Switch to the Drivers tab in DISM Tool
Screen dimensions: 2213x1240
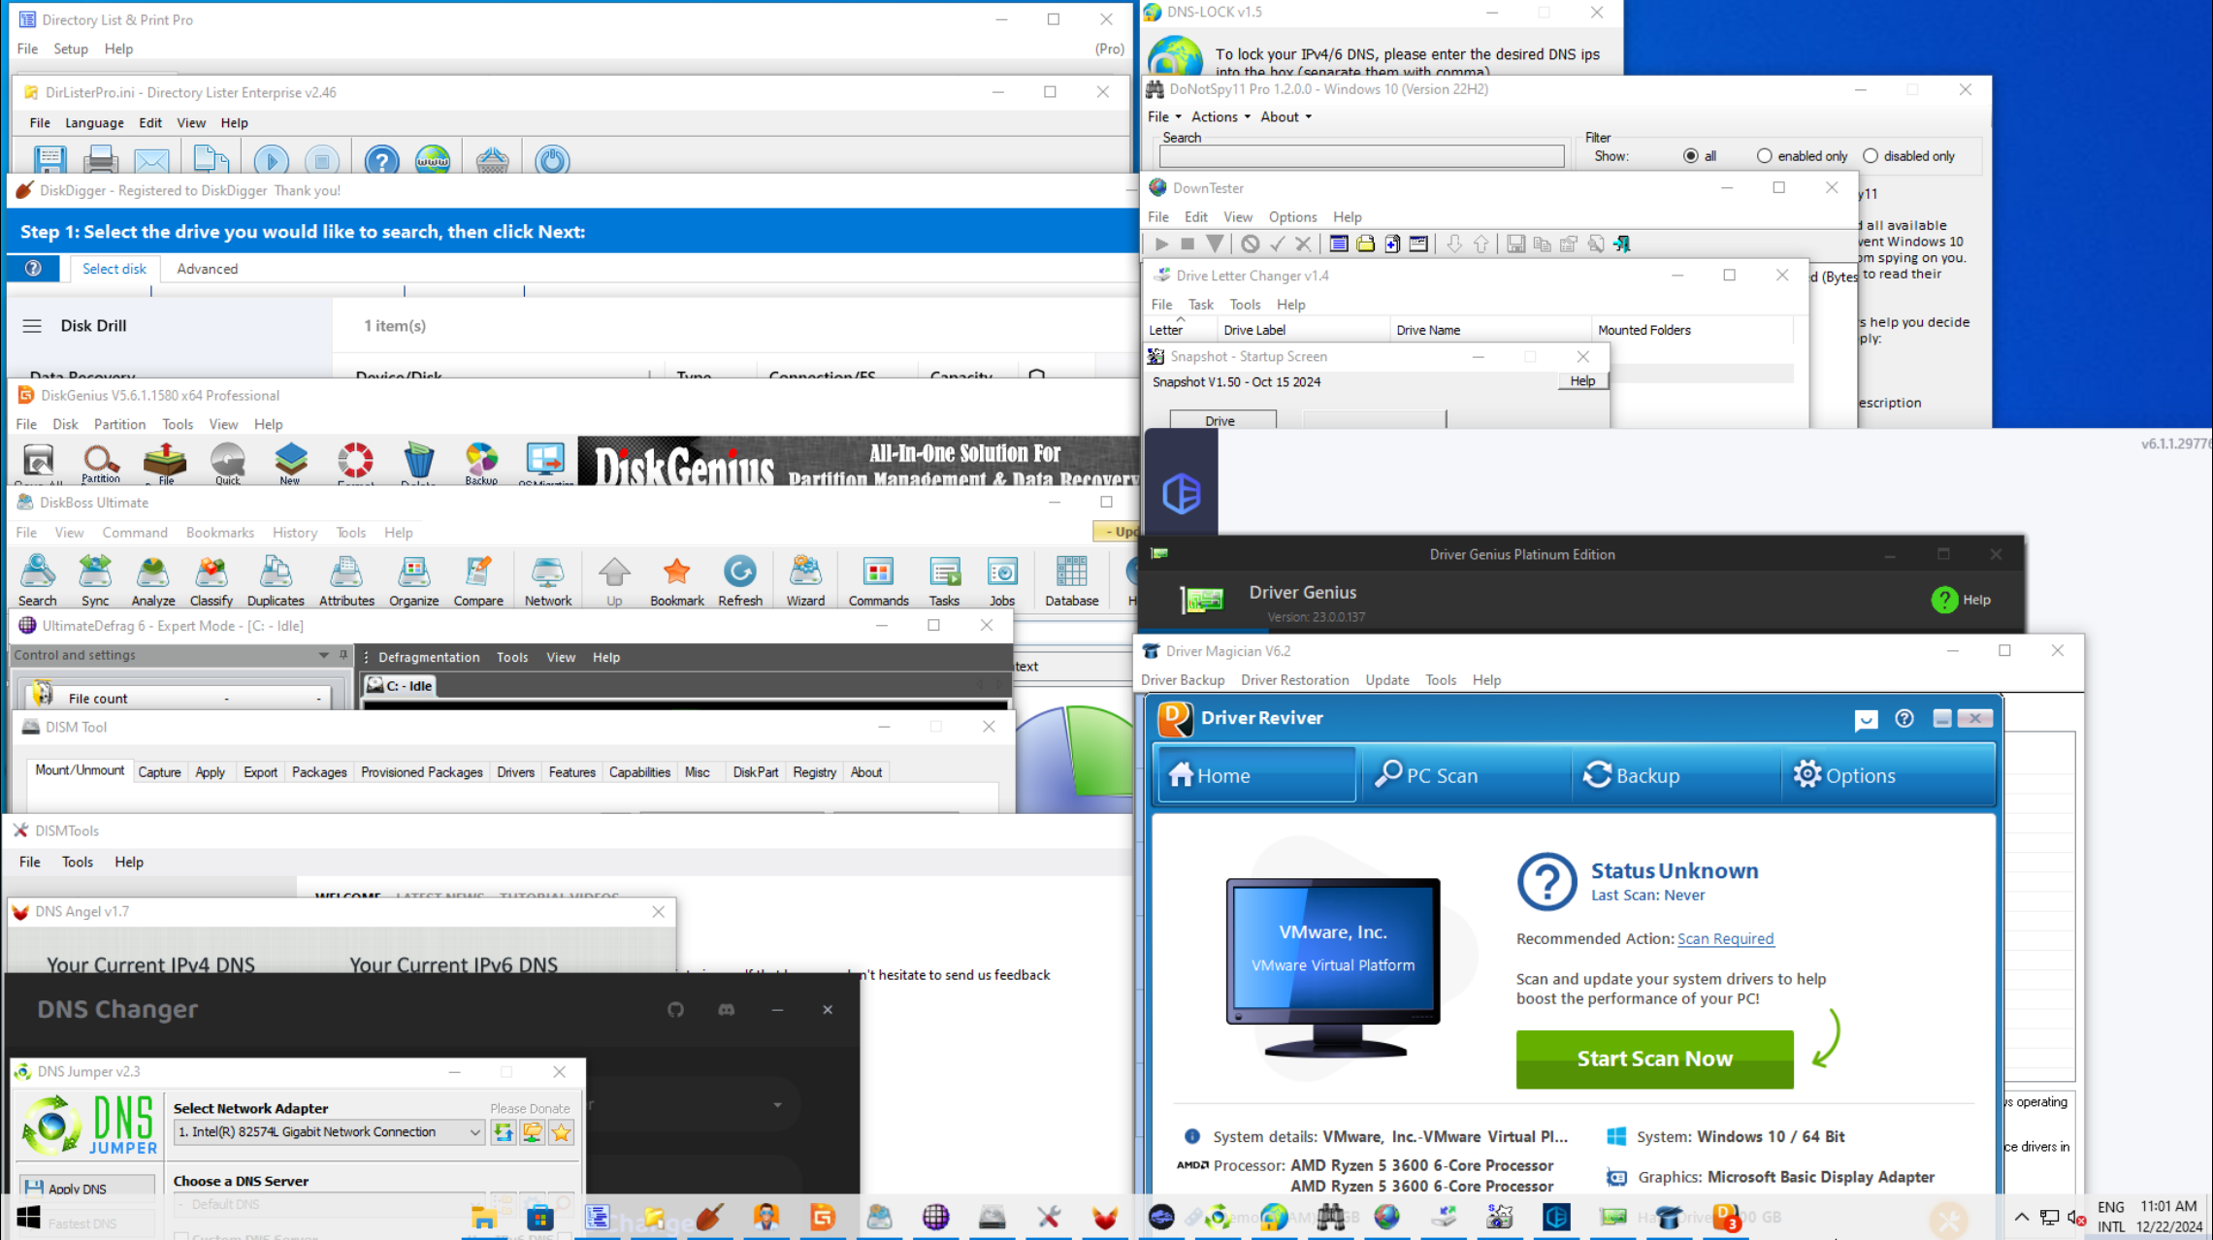(x=515, y=772)
